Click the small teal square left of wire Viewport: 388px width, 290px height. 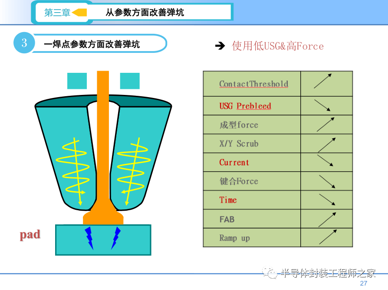coord(77,81)
